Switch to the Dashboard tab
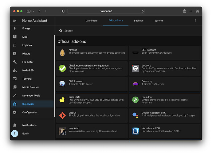This screenshot has width=212, height=153. point(92,21)
